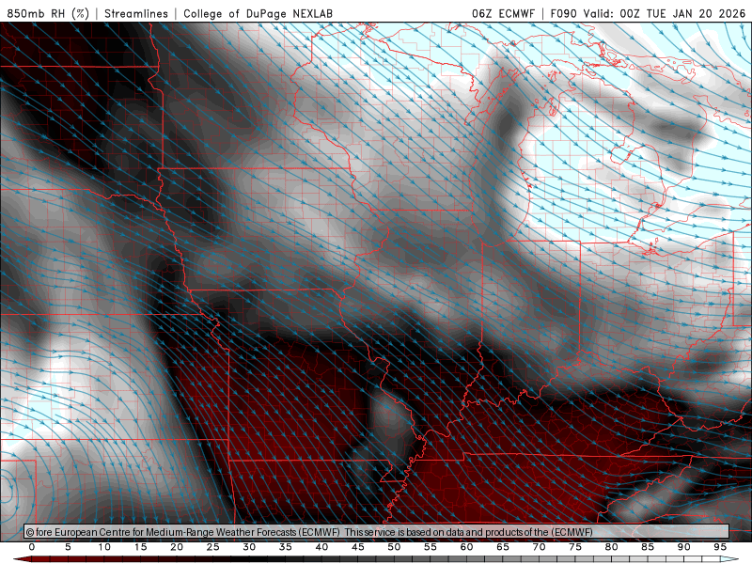Viewport: 752px width, 564px height.
Task: Click the "30" value on the color scale
Action: tap(249, 547)
